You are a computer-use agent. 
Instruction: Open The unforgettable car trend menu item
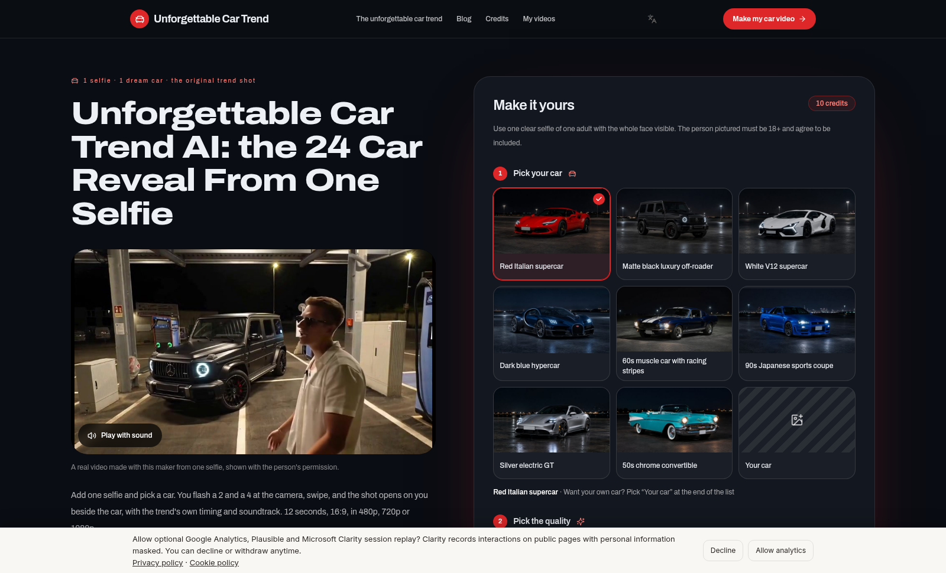(x=399, y=19)
